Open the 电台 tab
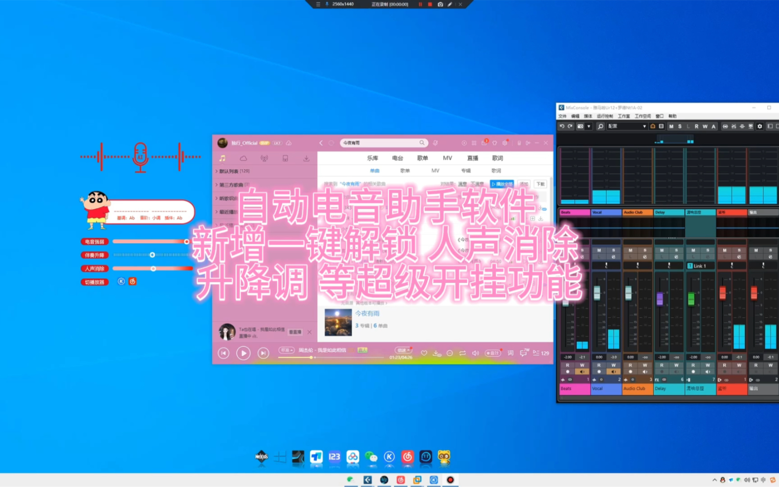 point(398,158)
